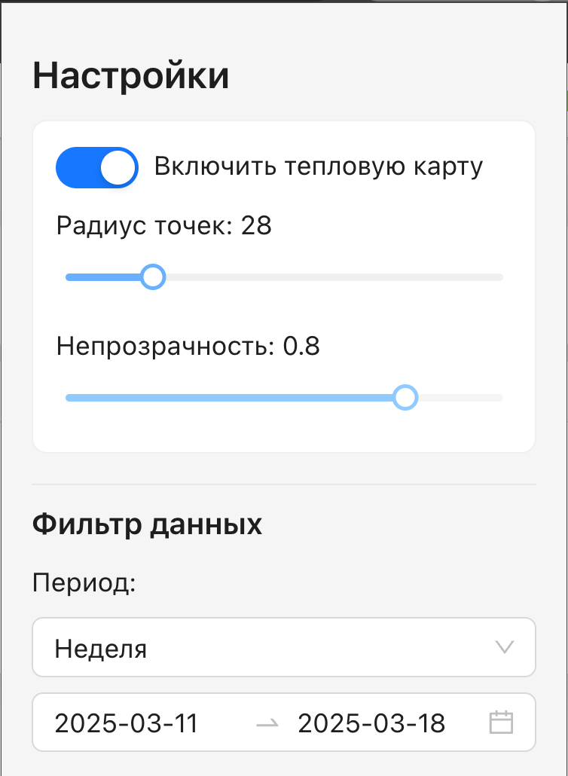Click the unfilled gray end of Непрозрачность slider
This screenshot has width=568, height=776.
pos(460,398)
